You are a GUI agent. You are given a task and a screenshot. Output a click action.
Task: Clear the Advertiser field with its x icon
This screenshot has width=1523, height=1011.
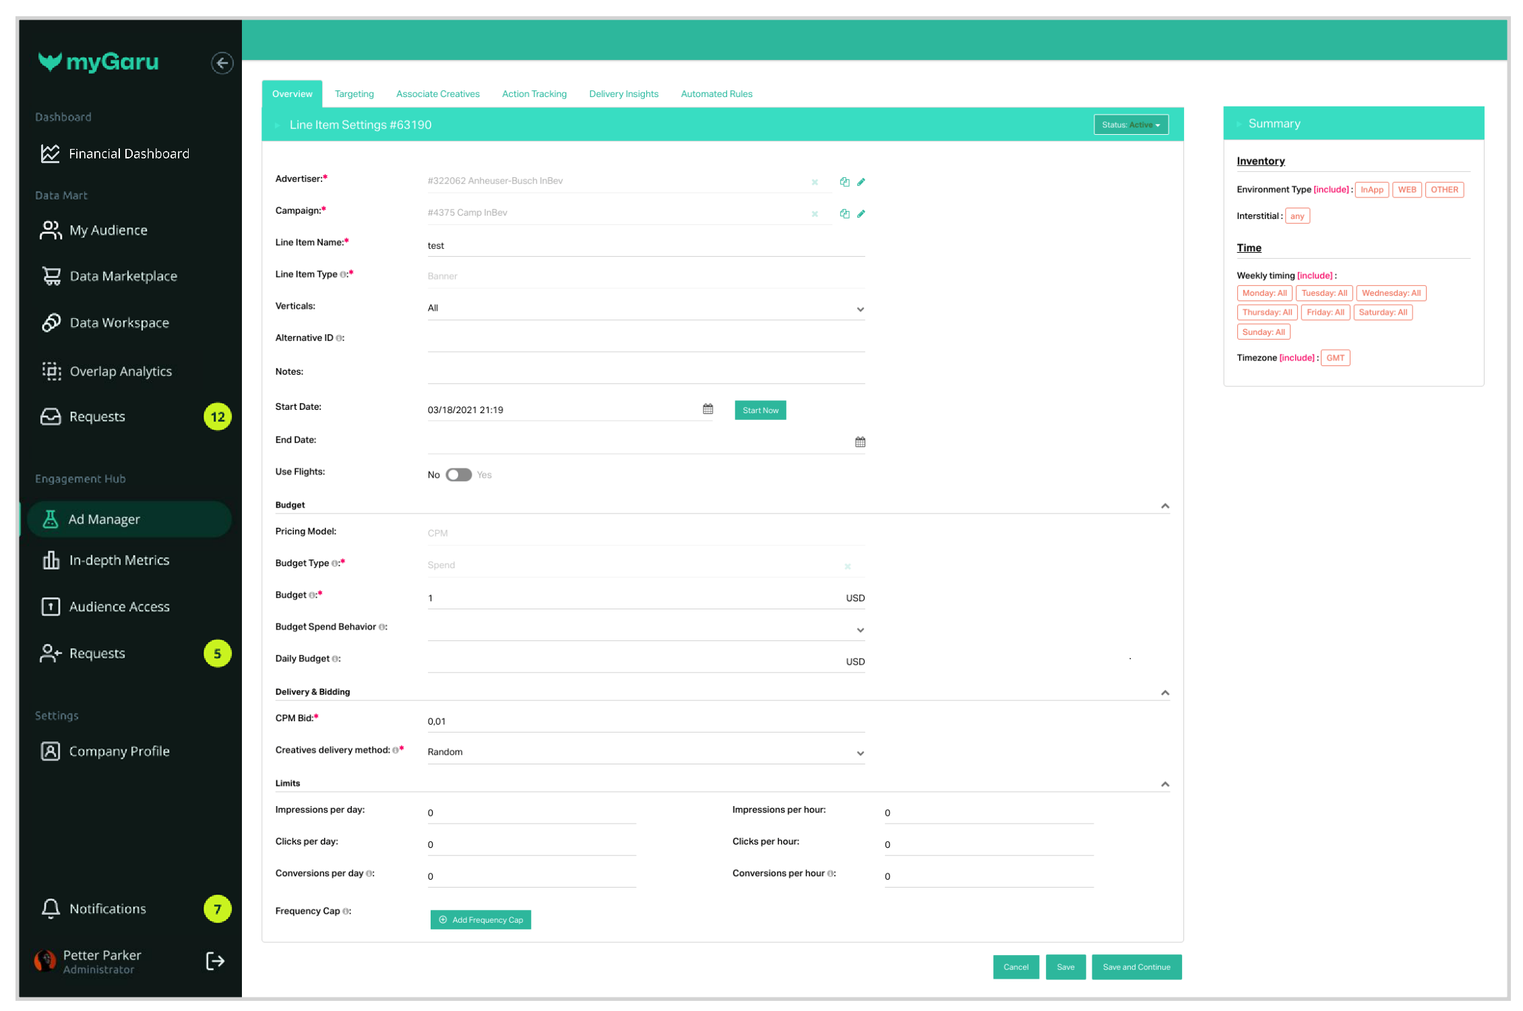click(x=815, y=182)
